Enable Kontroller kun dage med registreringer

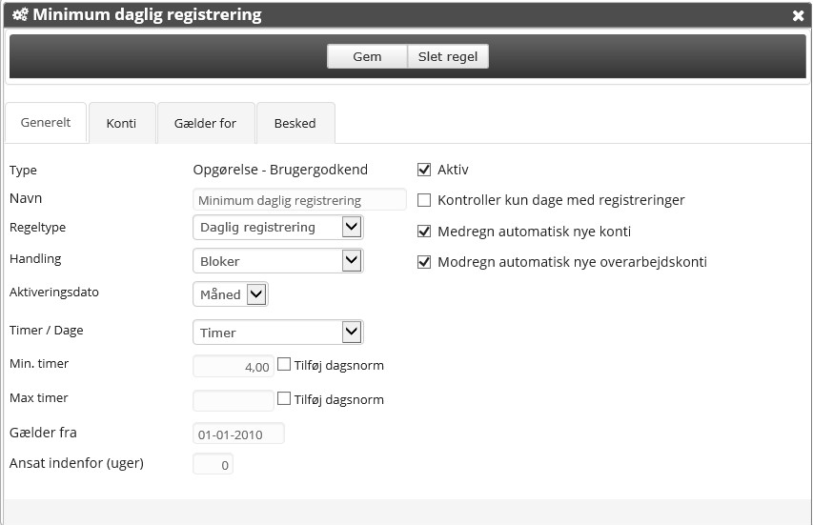click(x=425, y=200)
